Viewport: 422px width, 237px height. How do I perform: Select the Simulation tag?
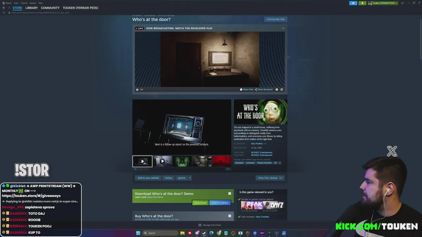tap(239, 163)
